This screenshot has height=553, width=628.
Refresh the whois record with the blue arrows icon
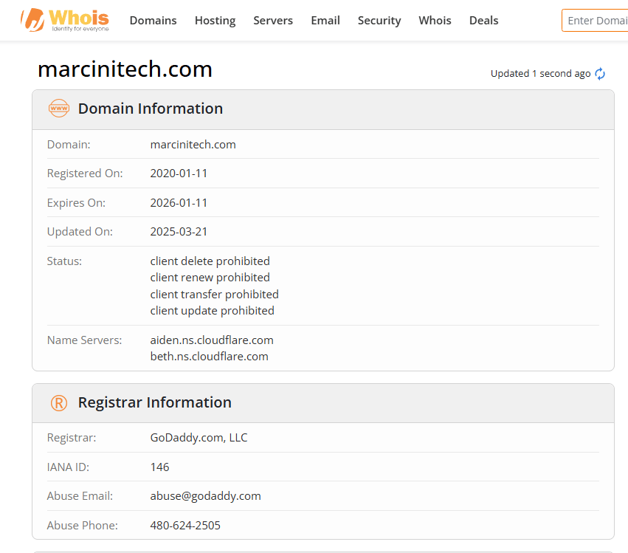pos(600,74)
